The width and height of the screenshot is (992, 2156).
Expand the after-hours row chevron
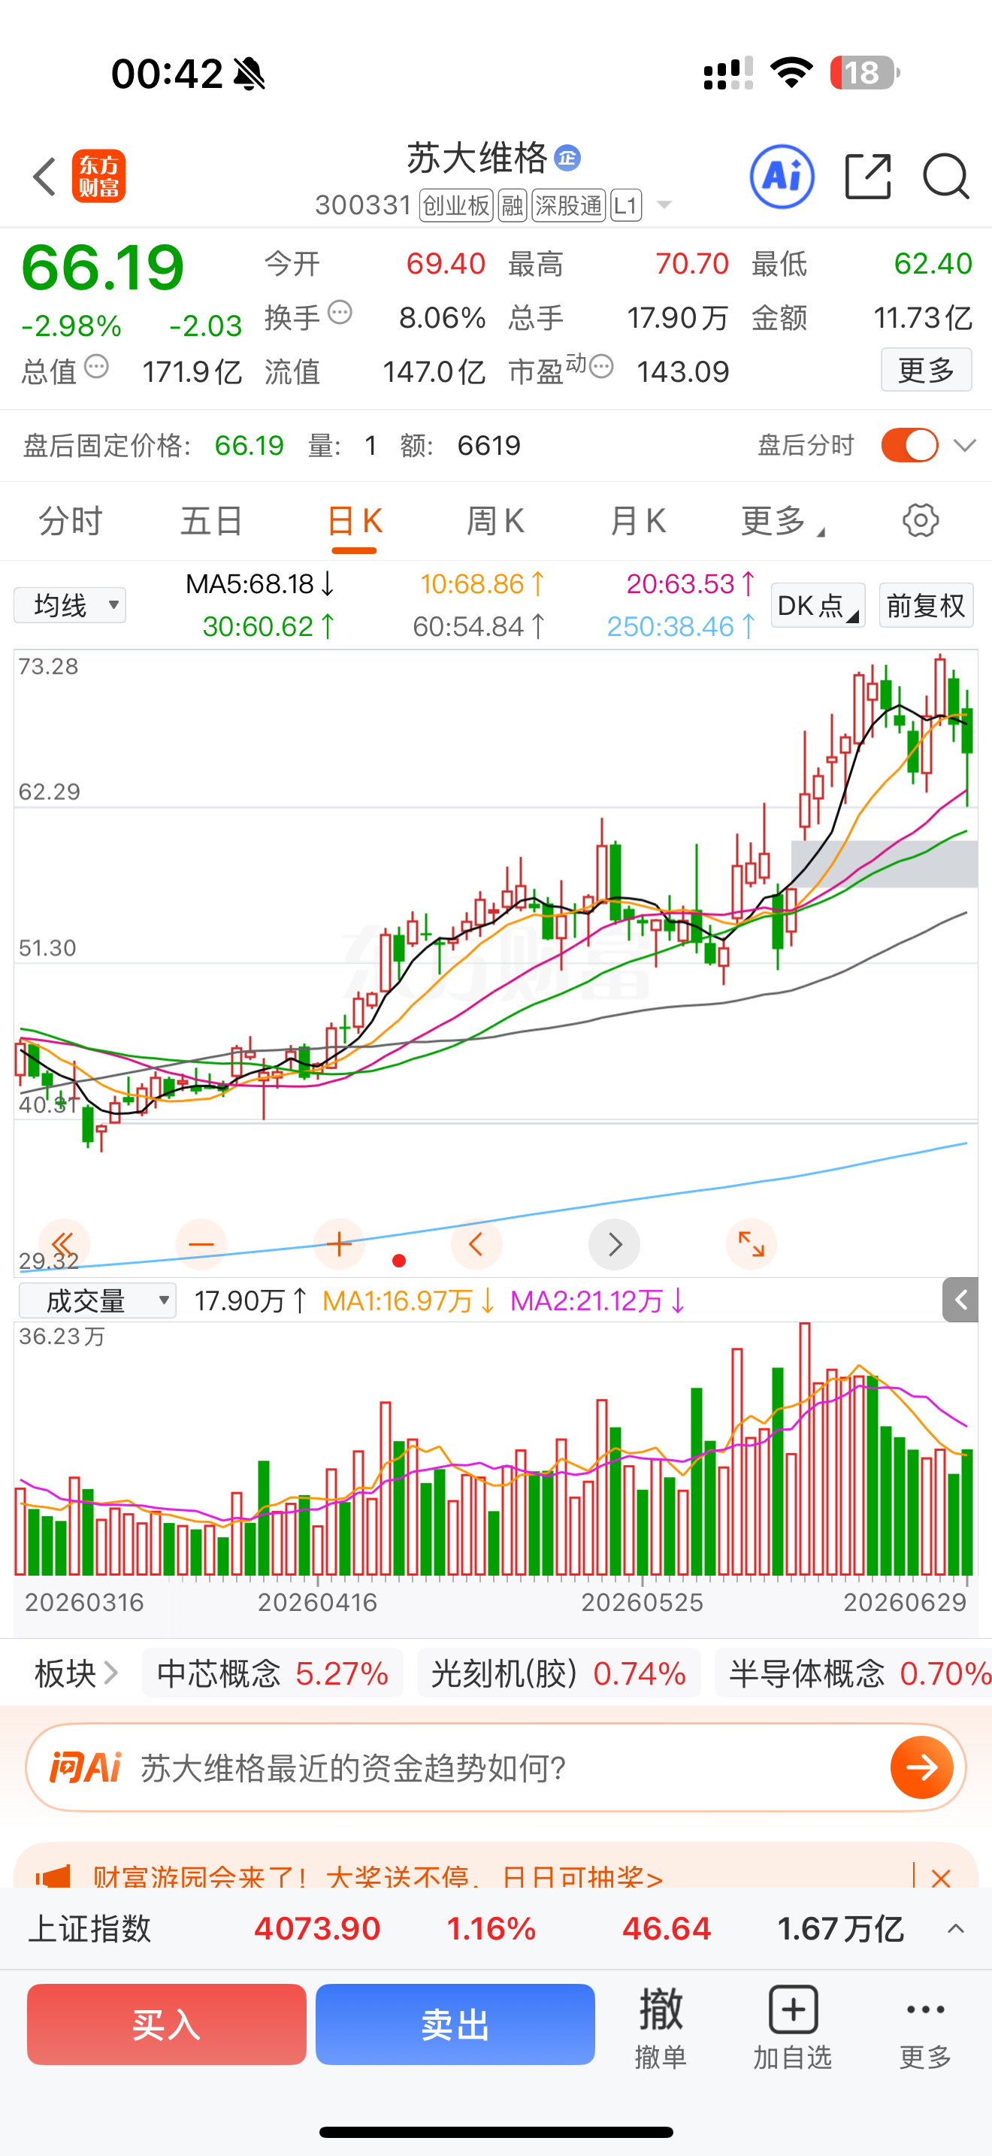[x=964, y=445]
